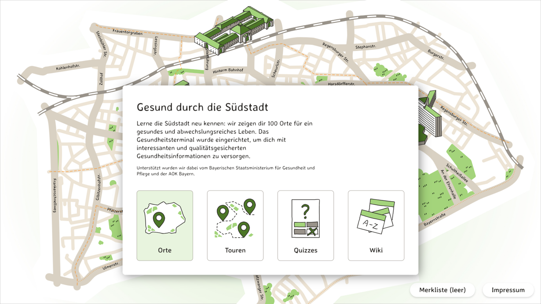Click the Schultheißallee street label
The width and height of the screenshot is (541, 304).
(457, 173)
